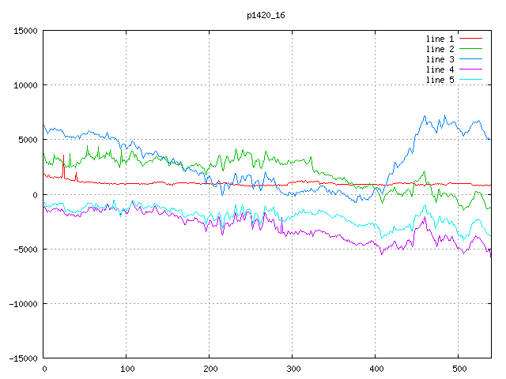This screenshot has width=506, height=379.
Task: Click the green sample beside line 2
Action: 471,49
